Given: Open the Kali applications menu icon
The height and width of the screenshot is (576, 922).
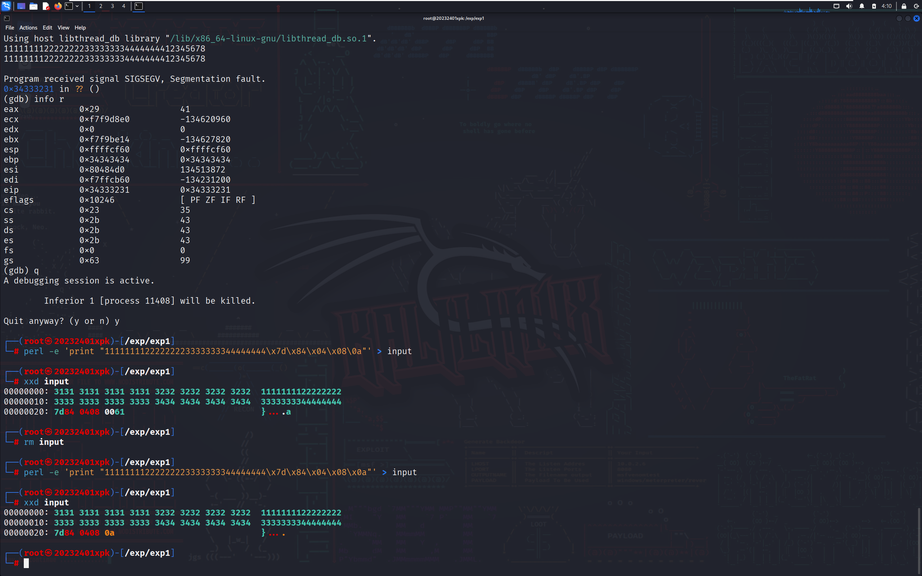Looking at the screenshot, I should coord(6,6).
